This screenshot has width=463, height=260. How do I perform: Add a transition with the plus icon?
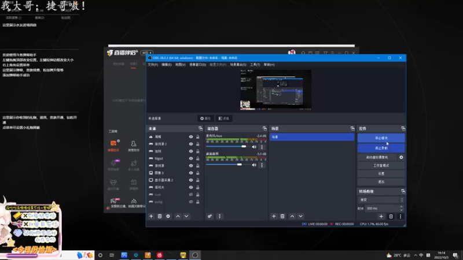tap(381, 216)
